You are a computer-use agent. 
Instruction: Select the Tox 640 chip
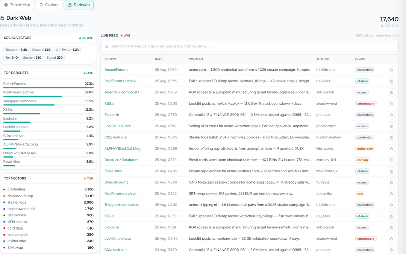click(x=12, y=58)
